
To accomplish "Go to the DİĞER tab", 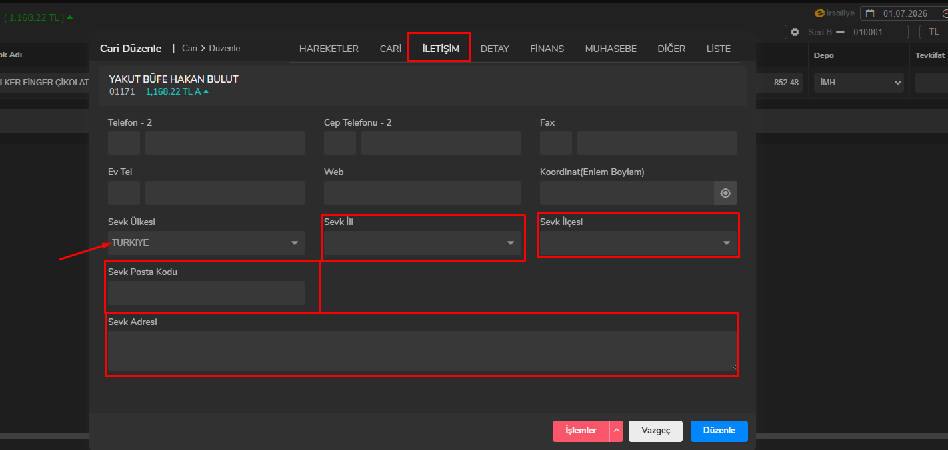I will (x=671, y=49).
